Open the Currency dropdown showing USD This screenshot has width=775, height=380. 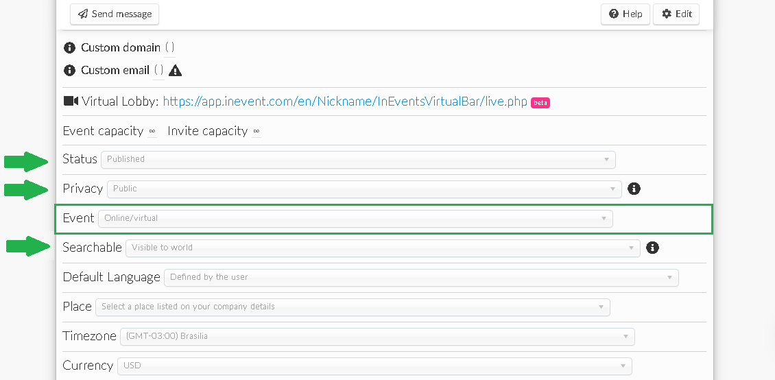pos(374,366)
